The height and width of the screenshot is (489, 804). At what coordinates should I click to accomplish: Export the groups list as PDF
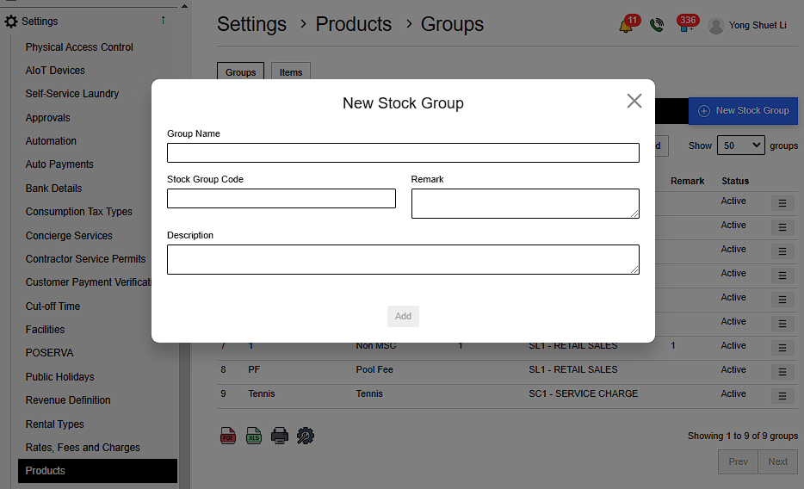(228, 436)
